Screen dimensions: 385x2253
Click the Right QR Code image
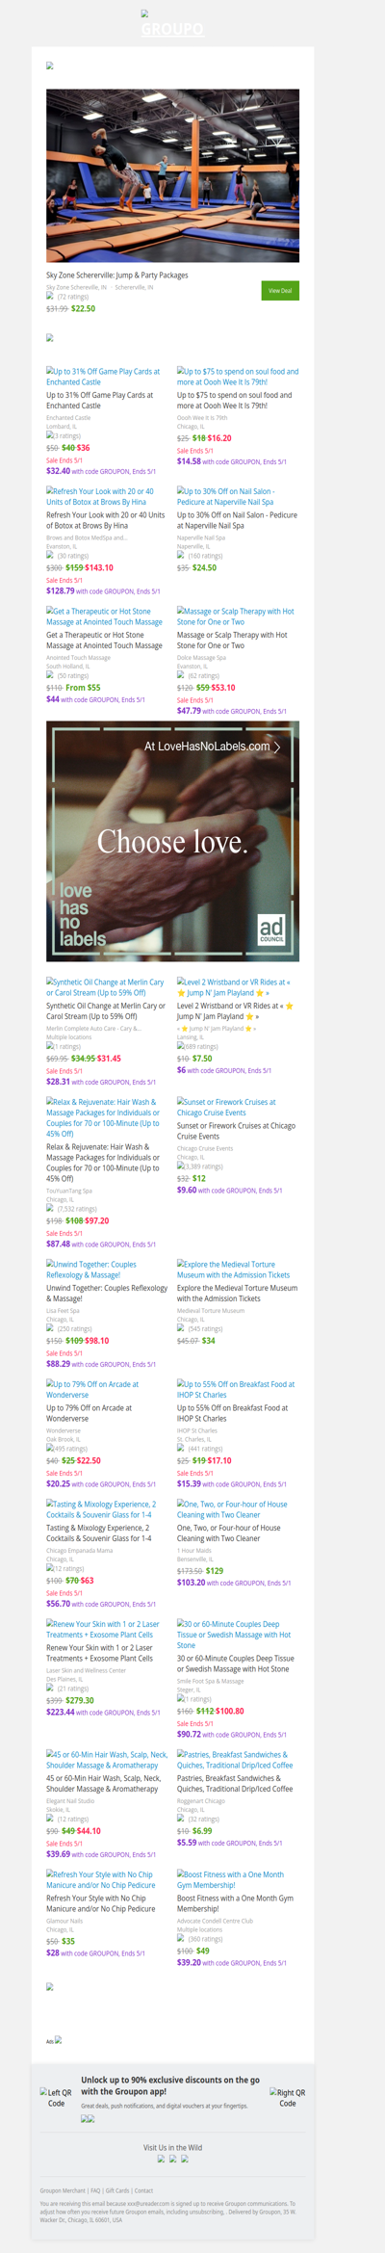pos(287,2098)
